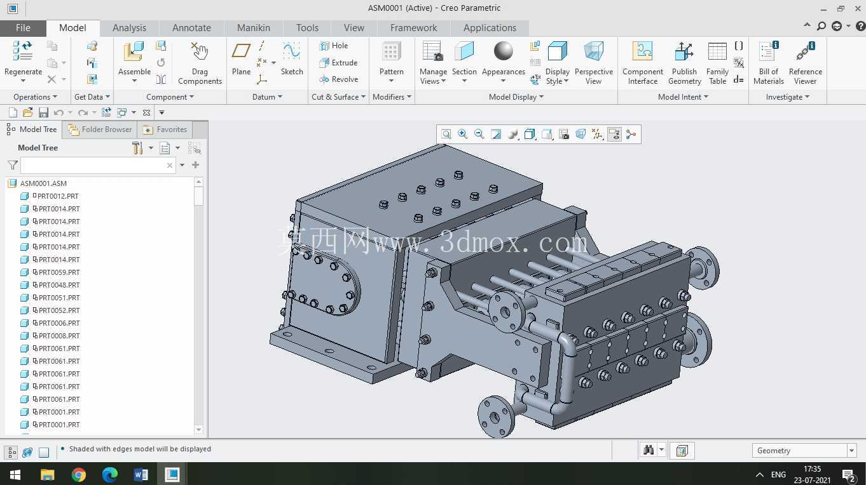The width and height of the screenshot is (866, 485).
Task: Open Appearances gallery
Action: (503, 63)
